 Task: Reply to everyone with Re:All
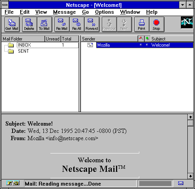pyautogui.click(x=77, y=24)
